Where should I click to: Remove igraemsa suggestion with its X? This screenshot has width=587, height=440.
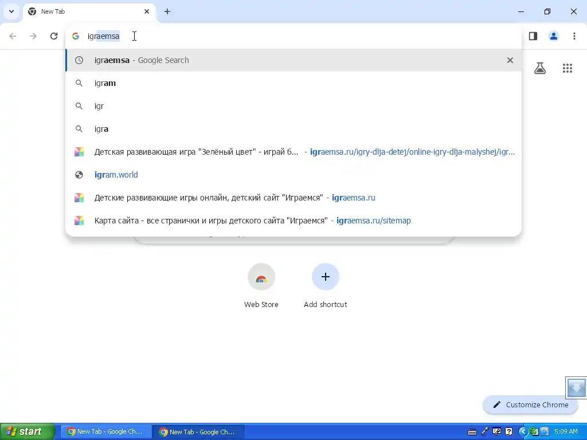tap(510, 60)
